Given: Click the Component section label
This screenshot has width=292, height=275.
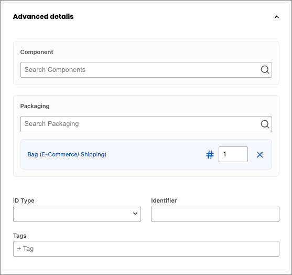Looking at the screenshot, I should [x=37, y=52].
